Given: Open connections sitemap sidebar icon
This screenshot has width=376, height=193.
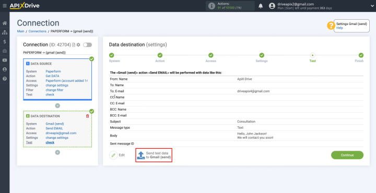Looking at the screenshot, I should (5, 32).
